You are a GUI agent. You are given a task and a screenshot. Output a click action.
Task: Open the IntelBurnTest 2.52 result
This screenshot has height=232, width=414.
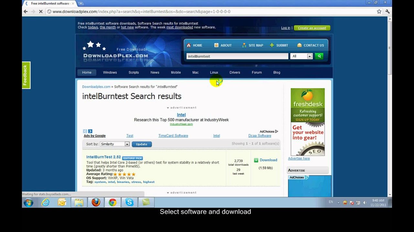(103, 157)
